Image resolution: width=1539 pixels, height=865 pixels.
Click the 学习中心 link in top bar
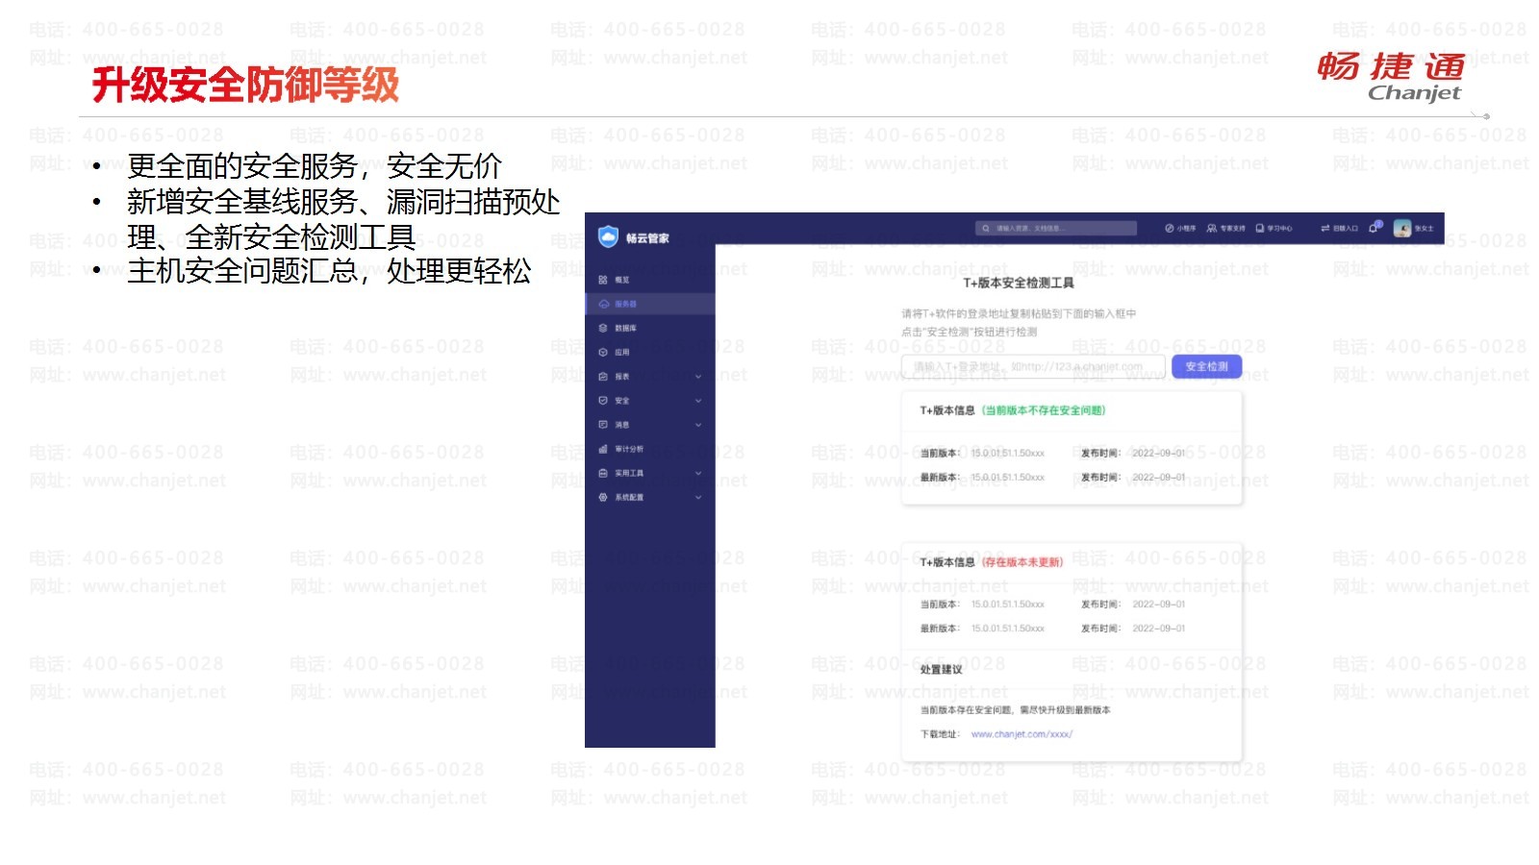(1279, 229)
